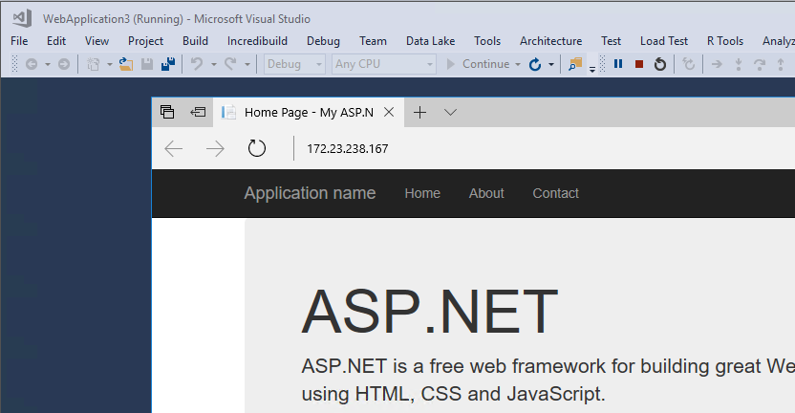Click the Step Out debug icon
This screenshot has height=413, width=795.
(781, 64)
